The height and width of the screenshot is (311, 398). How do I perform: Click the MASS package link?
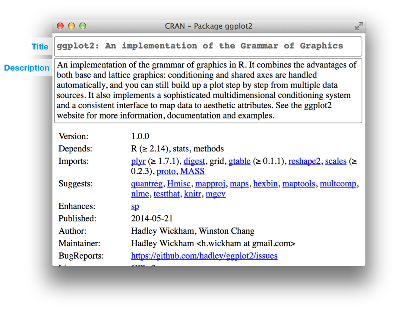[x=192, y=171]
